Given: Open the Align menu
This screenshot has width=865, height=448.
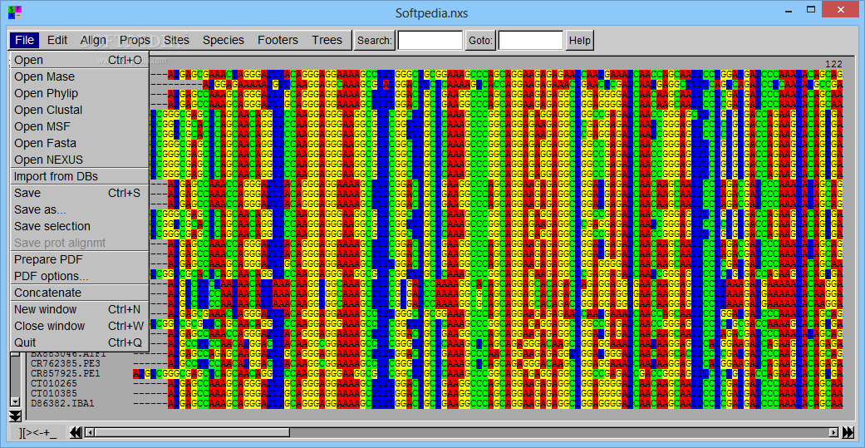Looking at the screenshot, I should (93, 40).
